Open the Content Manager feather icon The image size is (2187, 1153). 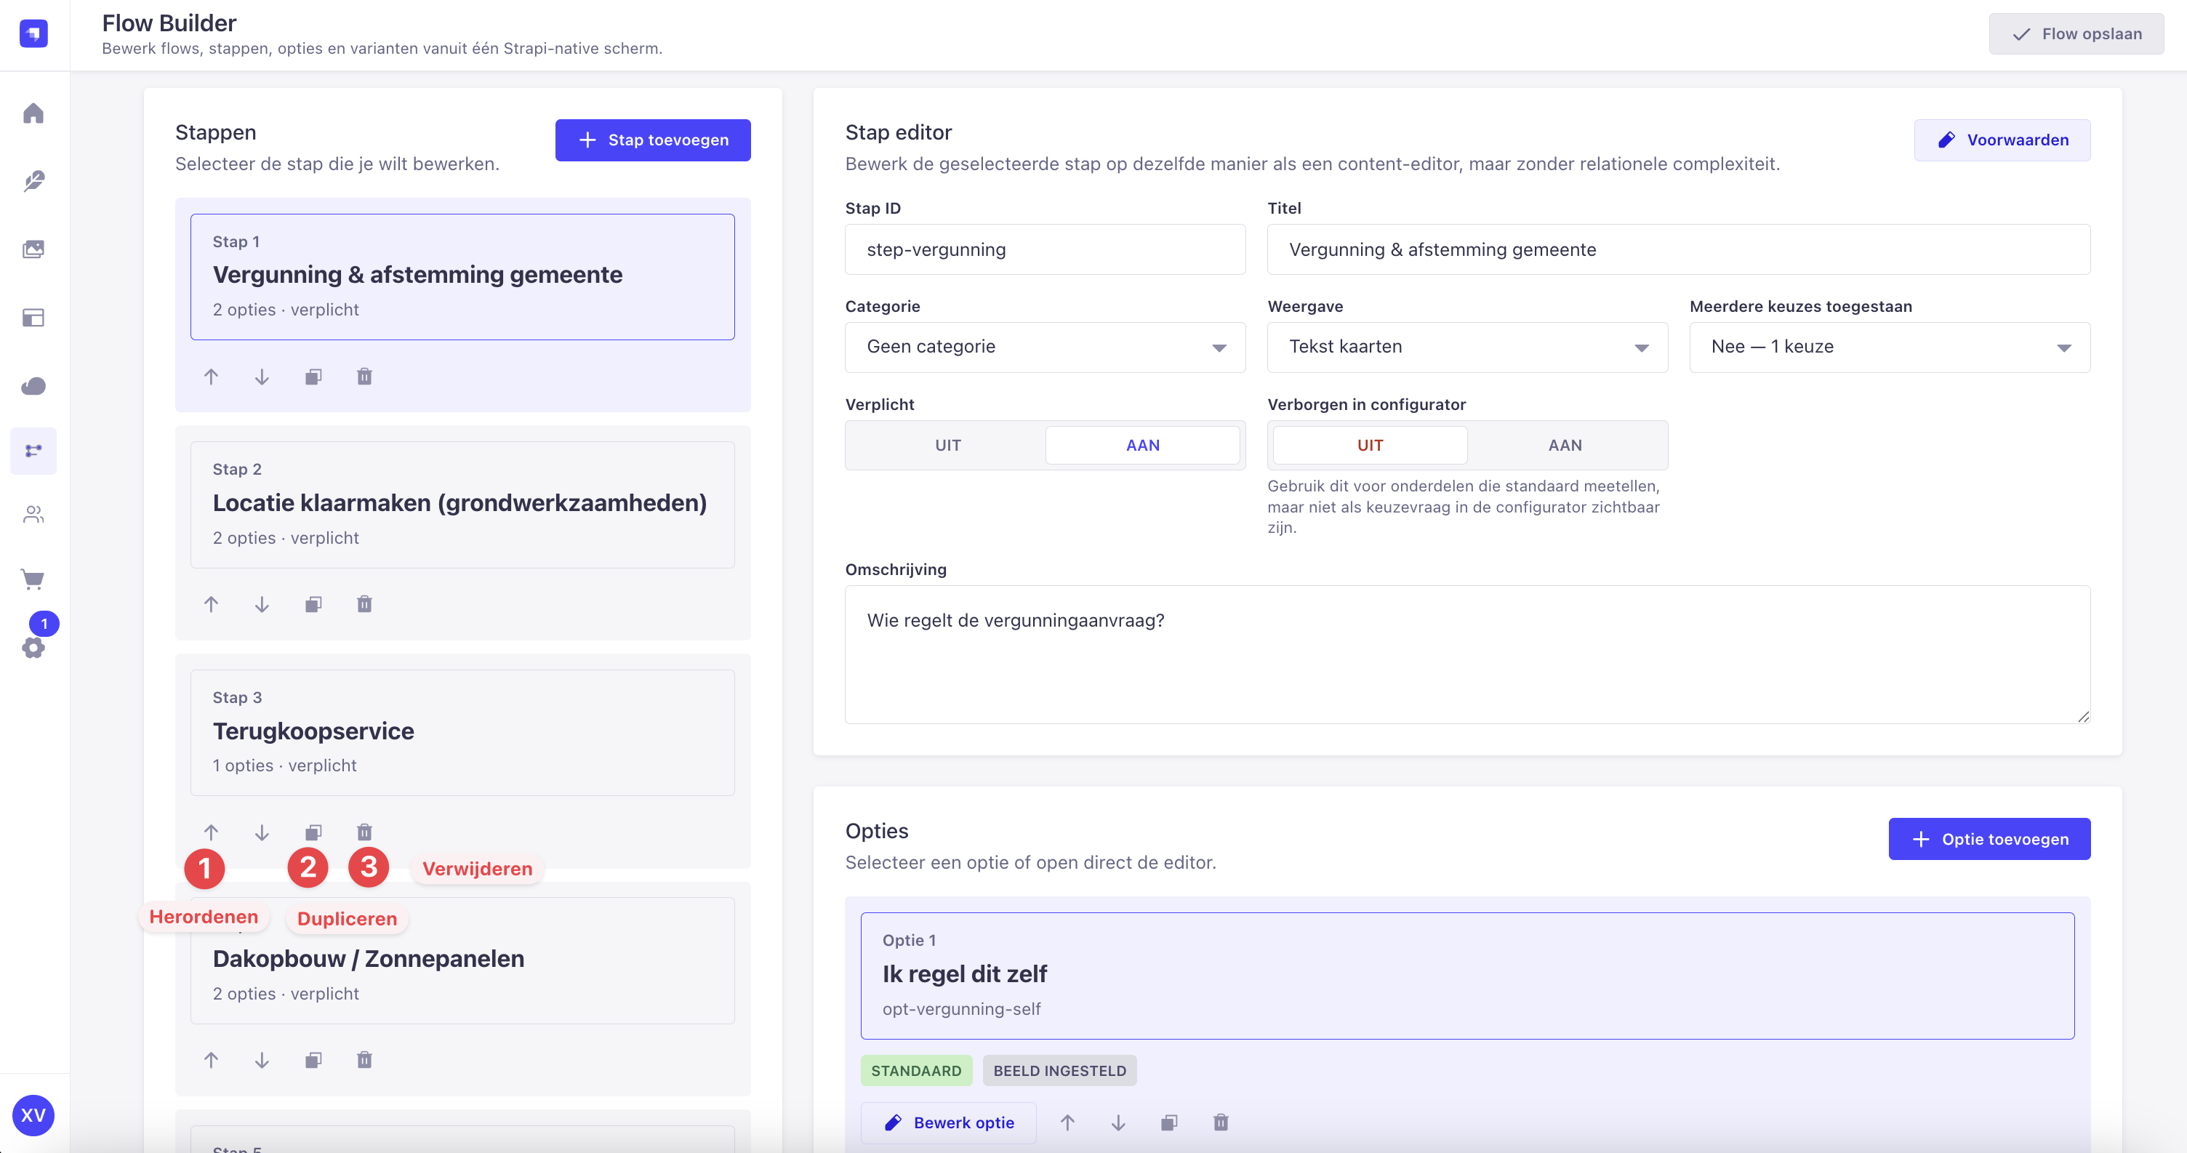(33, 181)
